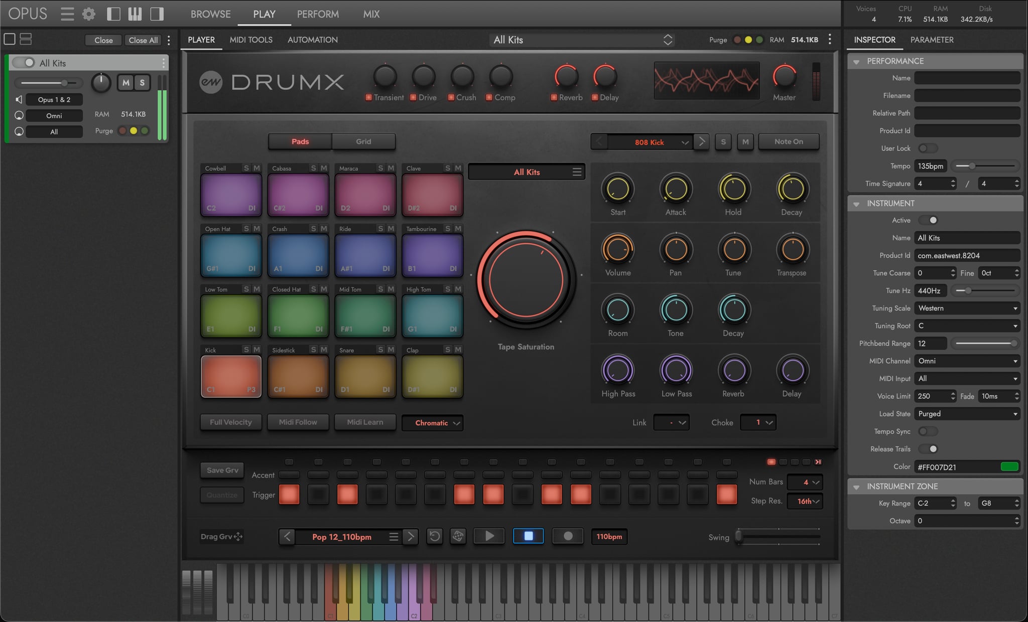
Task: Open the Link group dropdown
Action: pos(671,423)
